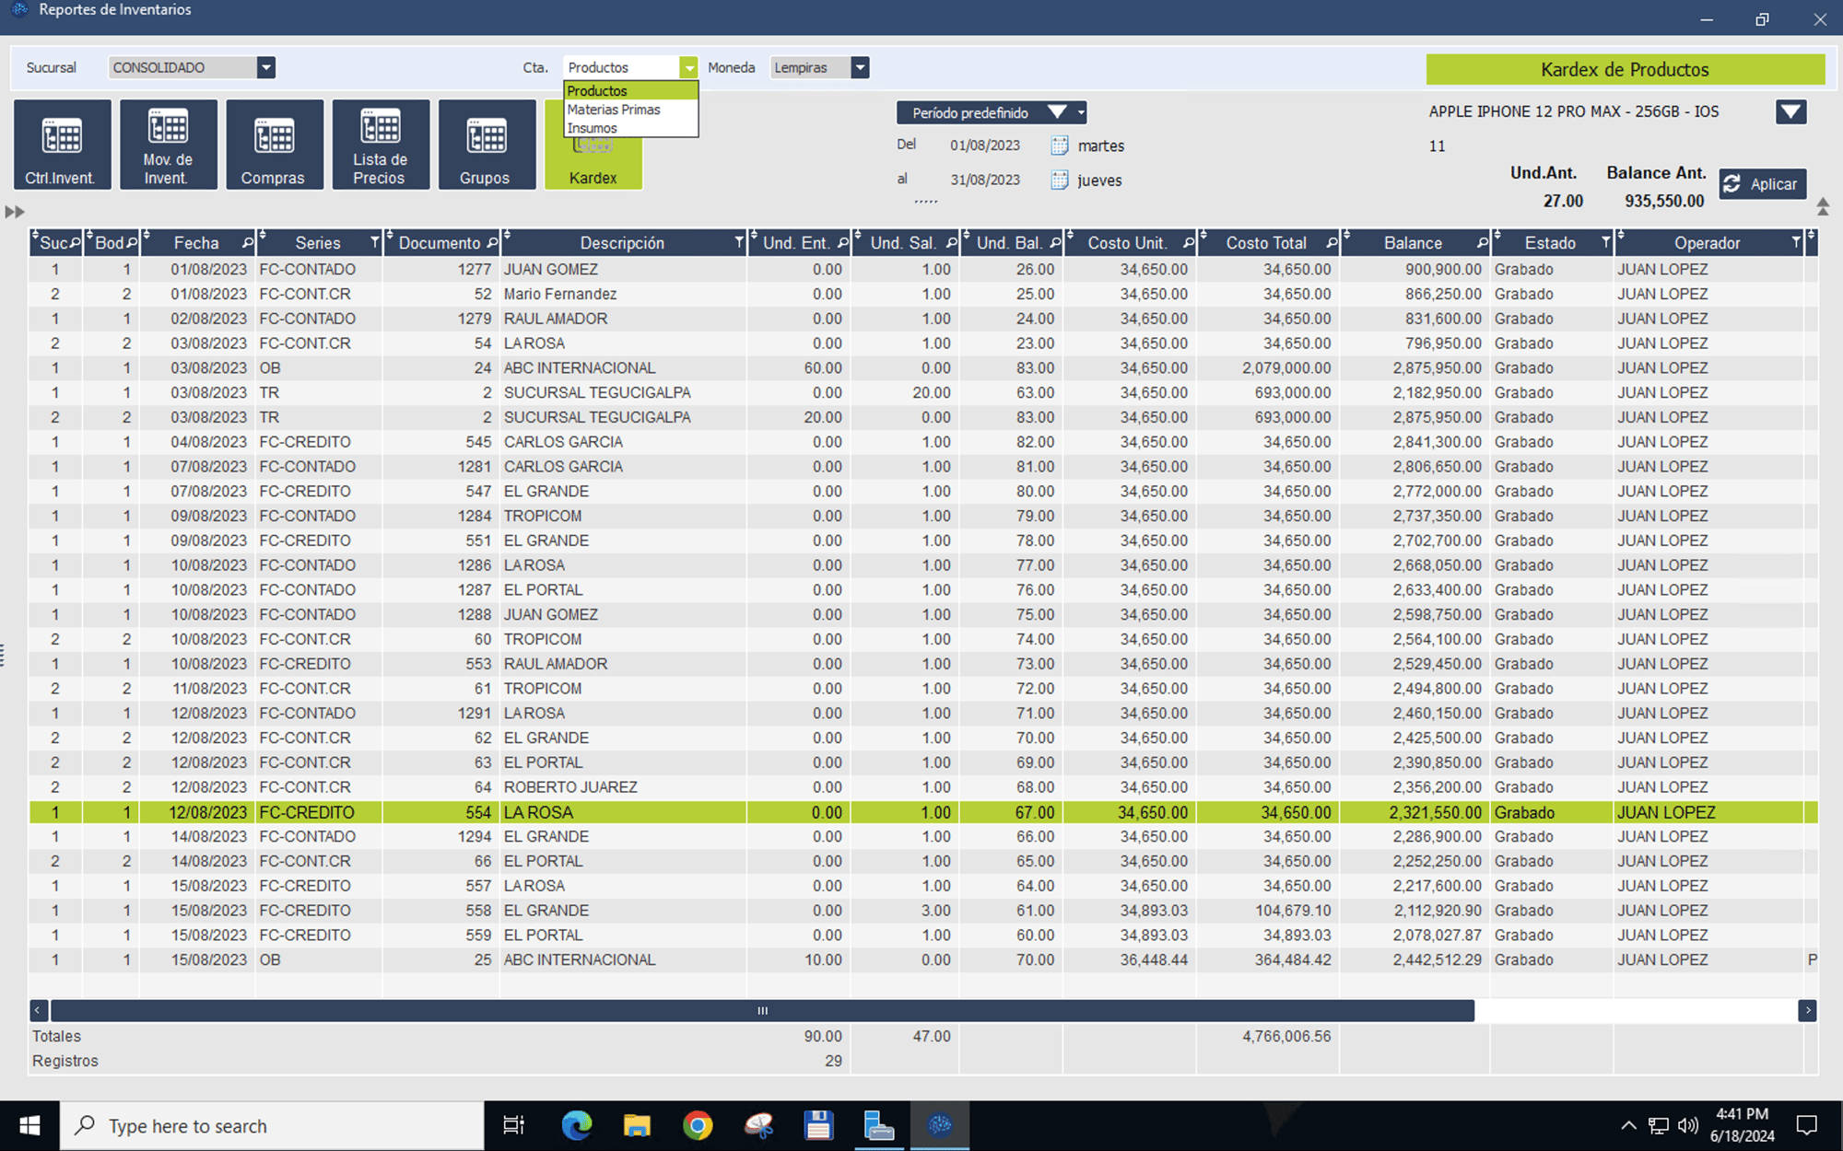The height and width of the screenshot is (1151, 1843).
Task: Click the Aplicar button
Action: (x=1762, y=184)
